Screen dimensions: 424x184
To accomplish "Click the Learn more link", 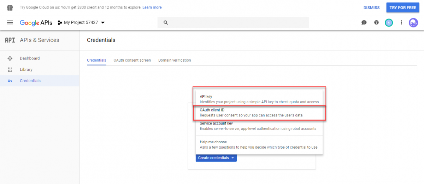I will (152, 7).
